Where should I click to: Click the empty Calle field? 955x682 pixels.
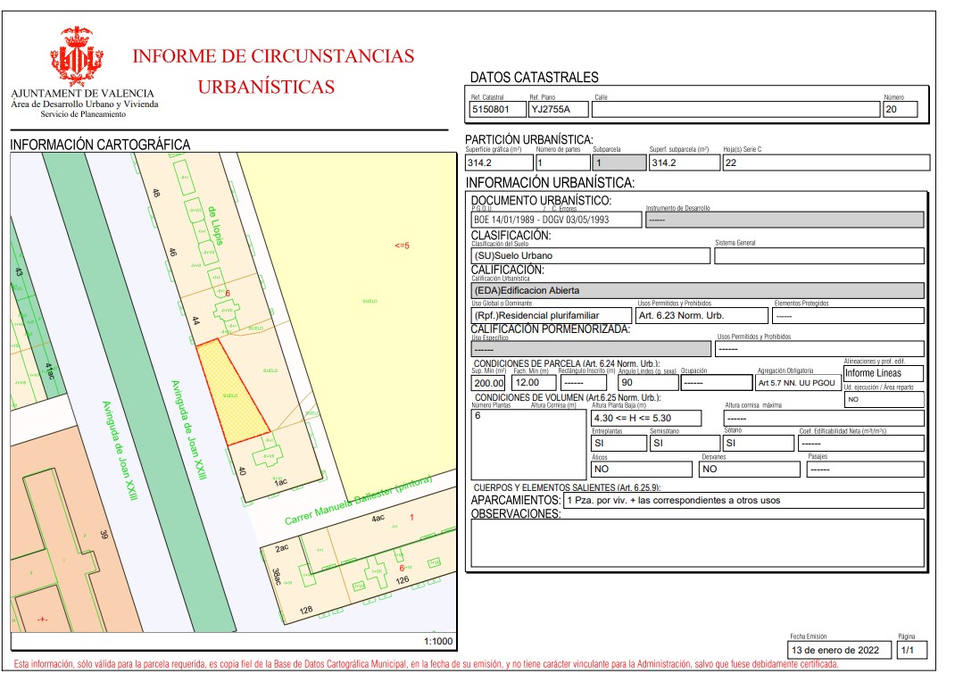(x=735, y=110)
